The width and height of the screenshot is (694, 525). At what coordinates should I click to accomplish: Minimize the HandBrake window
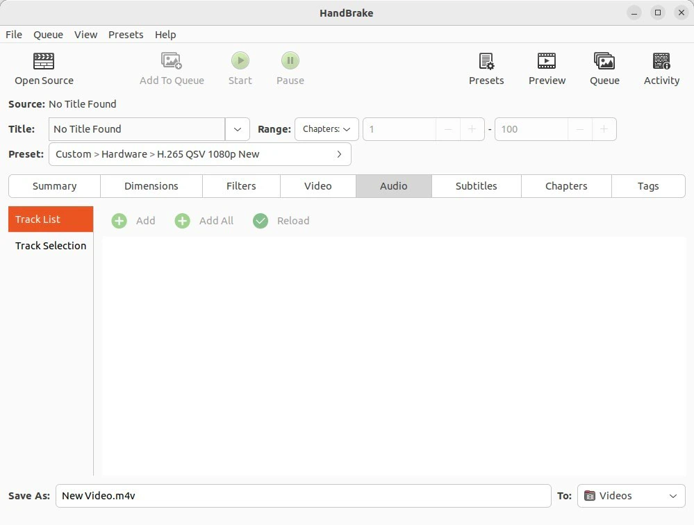(x=634, y=12)
